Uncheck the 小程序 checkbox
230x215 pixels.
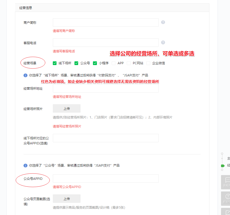pos(95,63)
